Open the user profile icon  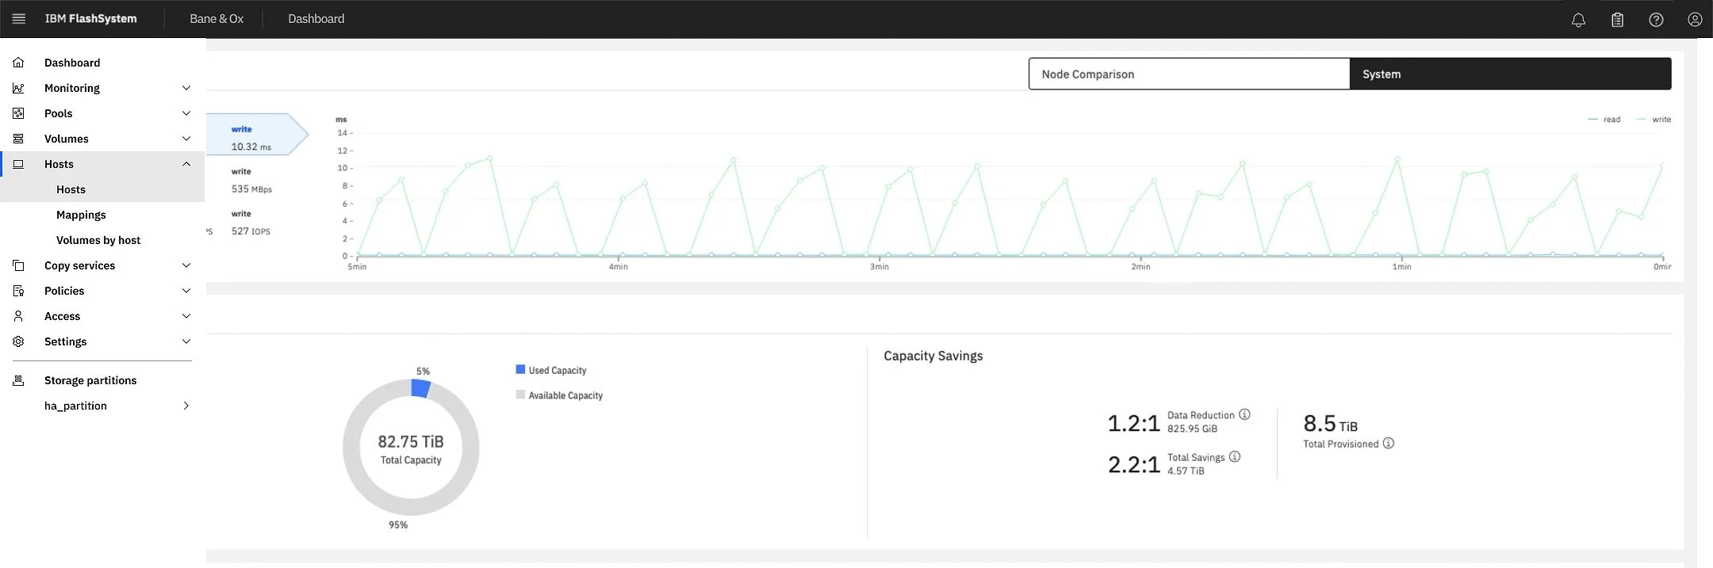click(x=1695, y=20)
